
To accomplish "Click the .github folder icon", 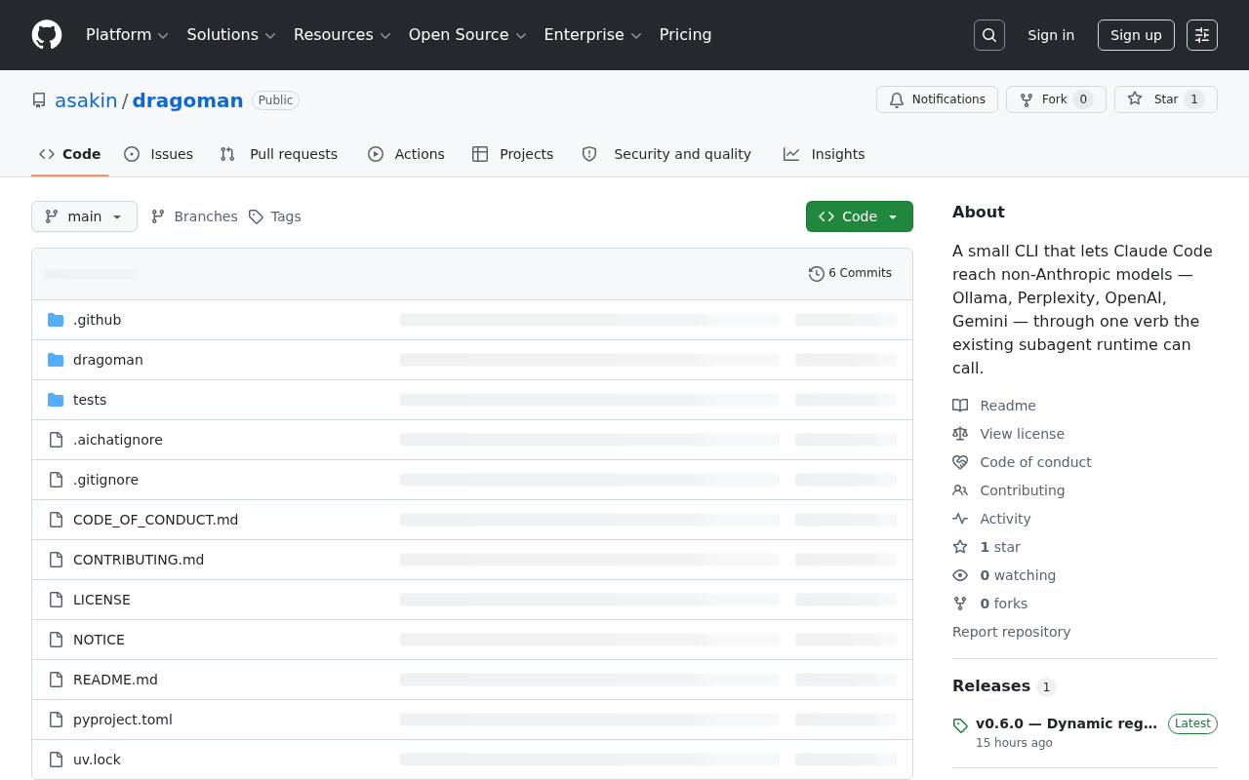I will (56, 320).
